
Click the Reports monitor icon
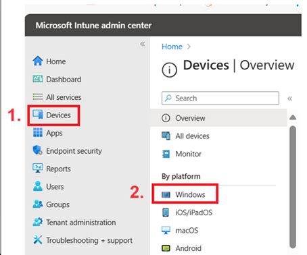[x=38, y=168]
